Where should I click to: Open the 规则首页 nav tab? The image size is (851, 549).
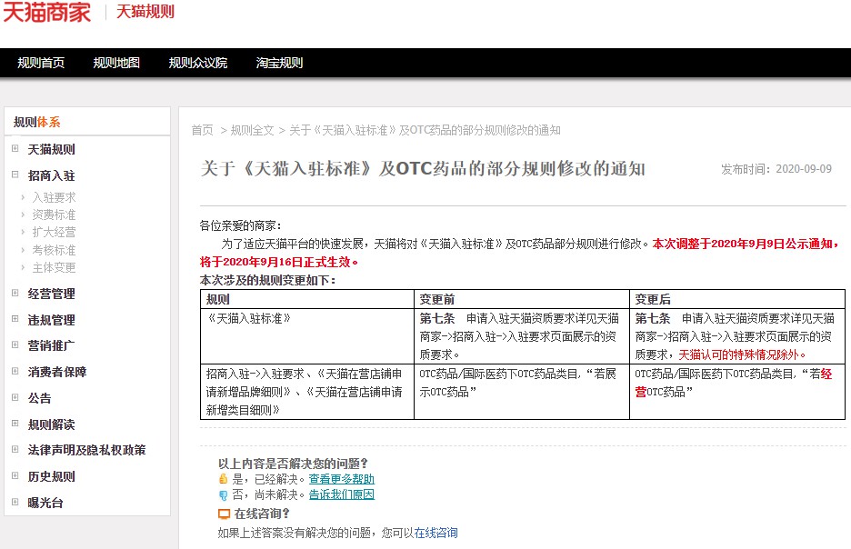[41, 63]
